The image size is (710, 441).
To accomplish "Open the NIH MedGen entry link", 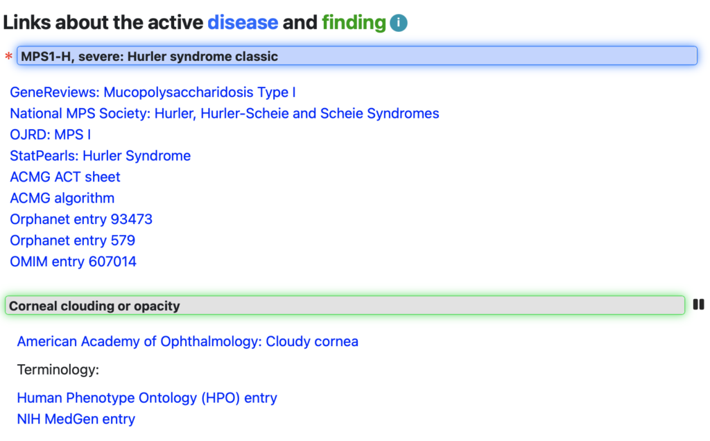I will pyautogui.click(x=76, y=419).
